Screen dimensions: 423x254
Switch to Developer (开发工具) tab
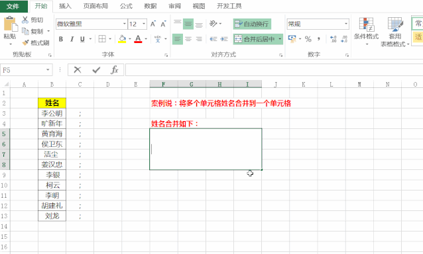229,6
